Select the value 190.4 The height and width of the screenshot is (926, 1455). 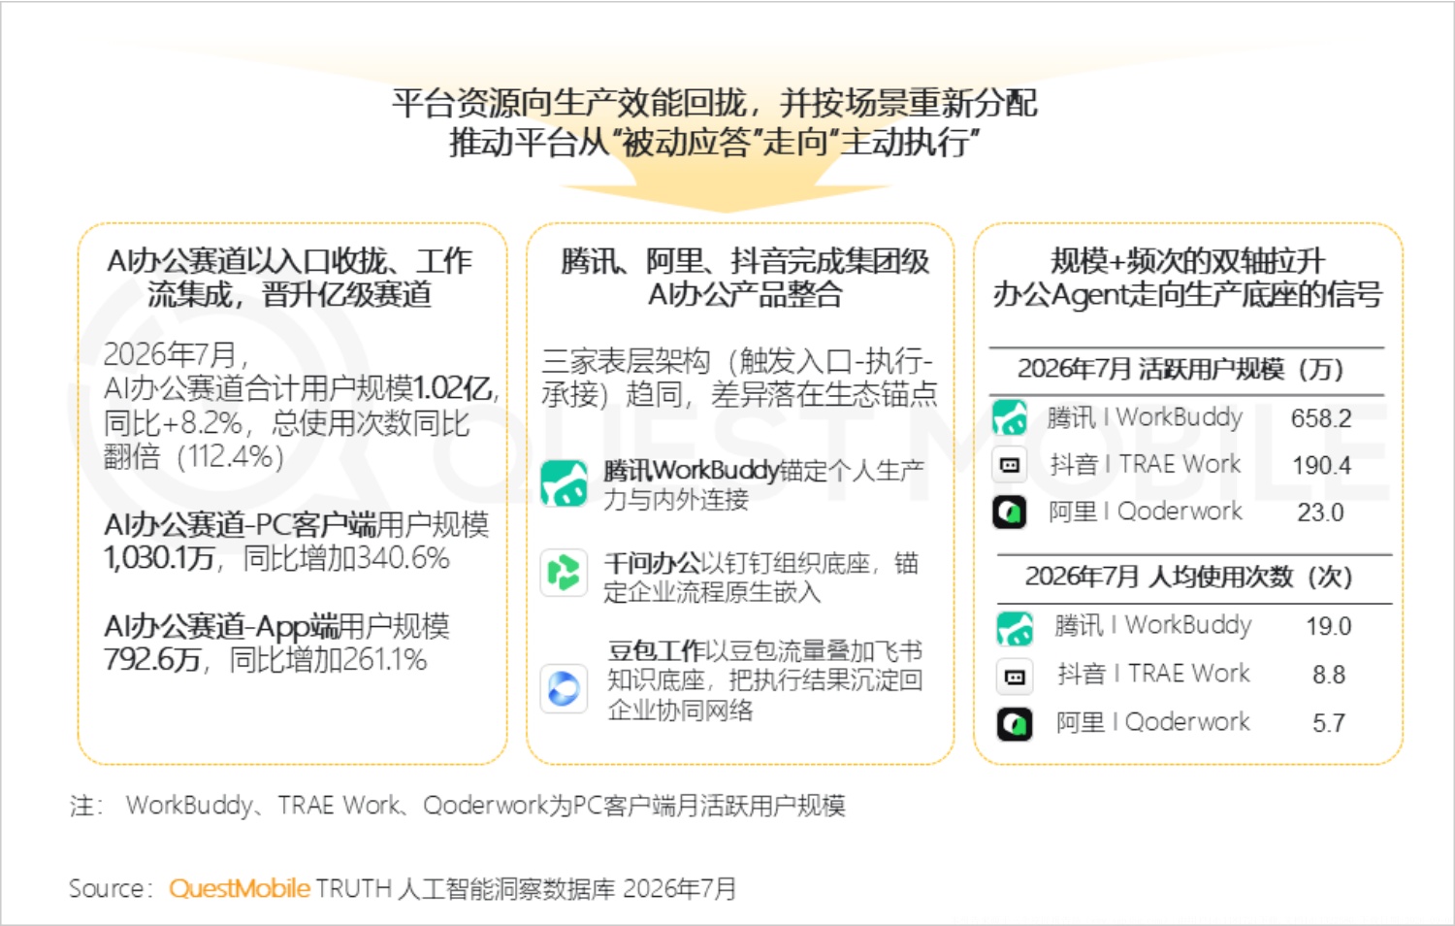(x=1320, y=466)
